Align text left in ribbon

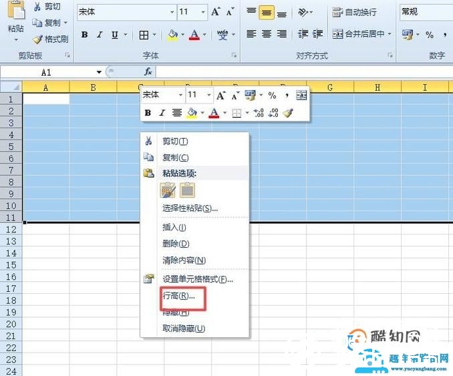click(251, 34)
